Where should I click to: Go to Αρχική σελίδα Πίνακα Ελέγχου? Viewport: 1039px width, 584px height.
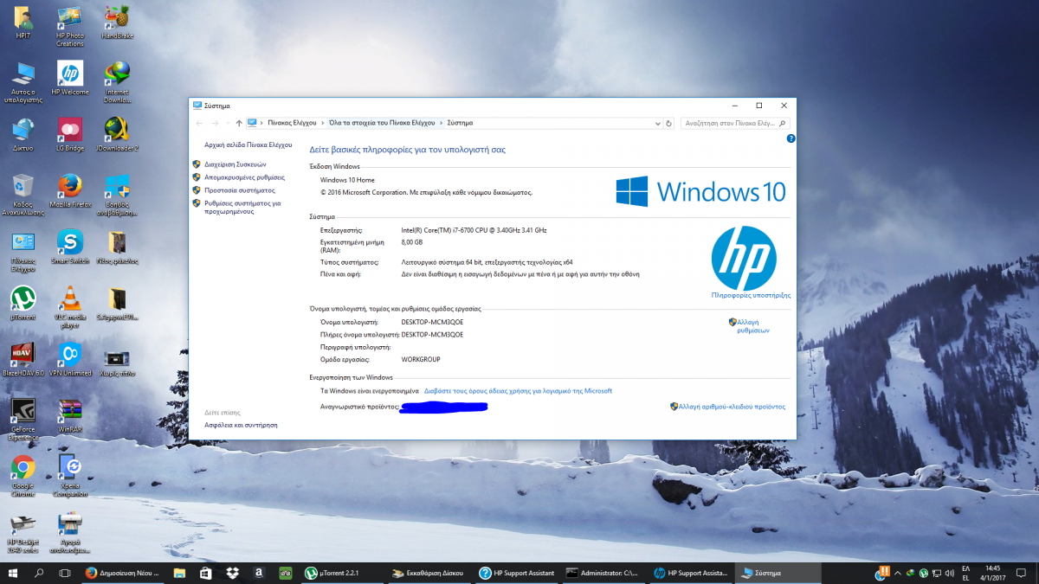click(x=248, y=144)
